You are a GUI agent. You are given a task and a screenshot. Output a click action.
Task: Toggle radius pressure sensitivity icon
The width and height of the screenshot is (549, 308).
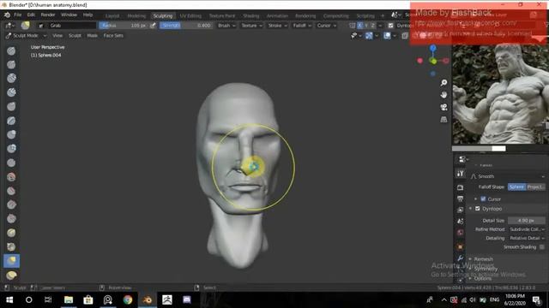point(153,26)
